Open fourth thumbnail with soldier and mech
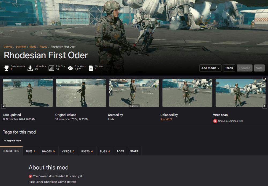The height and width of the screenshot is (186, 268). [x=187, y=93]
